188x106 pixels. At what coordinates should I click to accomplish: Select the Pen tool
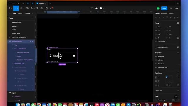point(32,8)
